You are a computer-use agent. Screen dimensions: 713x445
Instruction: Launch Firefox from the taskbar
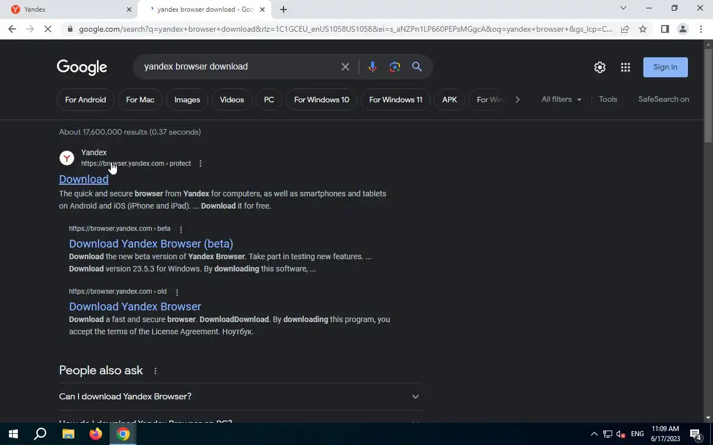[96, 434]
